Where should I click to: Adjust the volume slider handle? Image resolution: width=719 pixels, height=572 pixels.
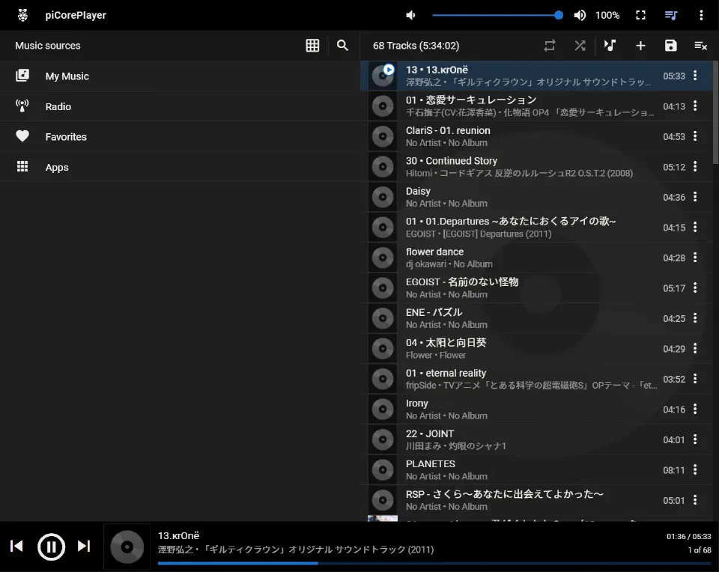click(x=559, y=15)
